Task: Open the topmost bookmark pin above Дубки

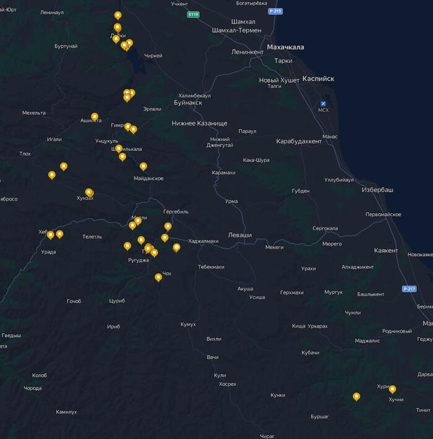Action: 118,15
